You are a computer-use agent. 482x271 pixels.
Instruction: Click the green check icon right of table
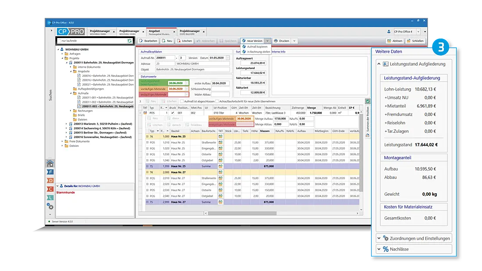click(368, 101)
